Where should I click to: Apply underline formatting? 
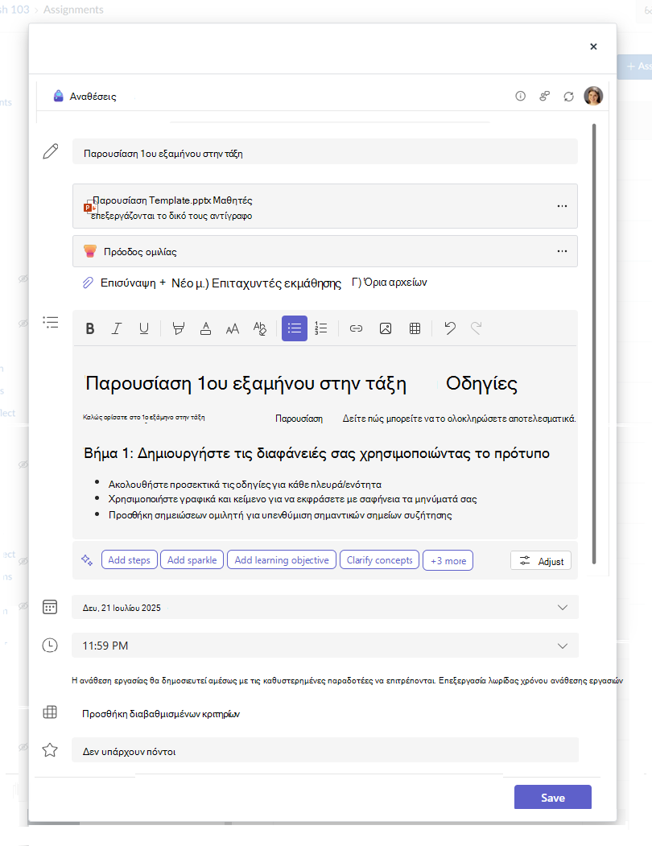[143, 328]
